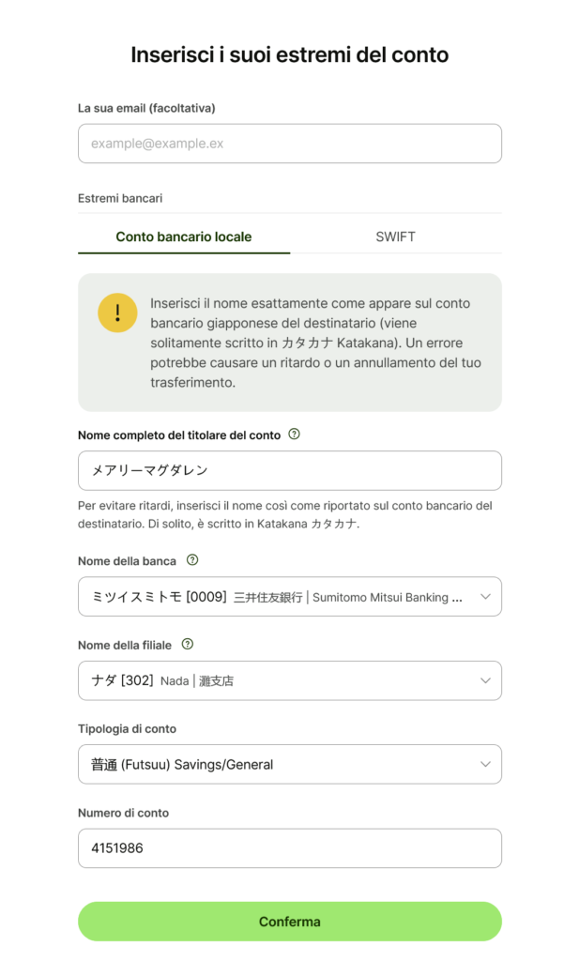Select the Conto bancario locale tab
579x961 pixels.
(184, 236)
